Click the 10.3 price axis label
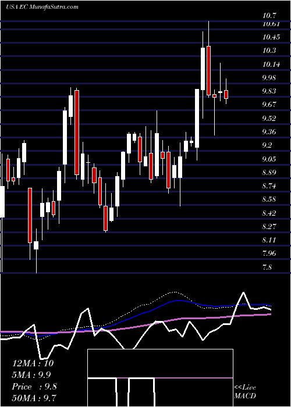The height and width of the screenshot is (407, 291). [269, 51]
